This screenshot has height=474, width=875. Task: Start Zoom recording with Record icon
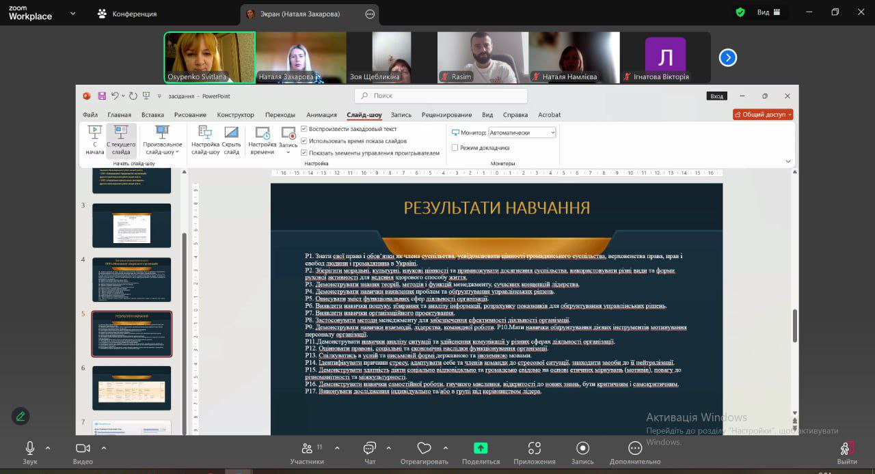pos(582,449)
